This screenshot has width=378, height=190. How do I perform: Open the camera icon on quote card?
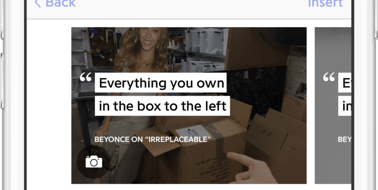[94, 161]
